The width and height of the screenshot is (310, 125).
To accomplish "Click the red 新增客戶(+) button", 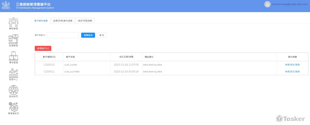I will 43,48.
